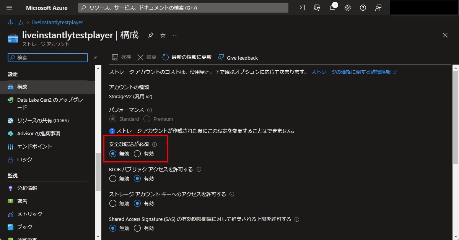Collapse the sidebar with the « chevron
The image size is (459, 240).
(95, 57)
